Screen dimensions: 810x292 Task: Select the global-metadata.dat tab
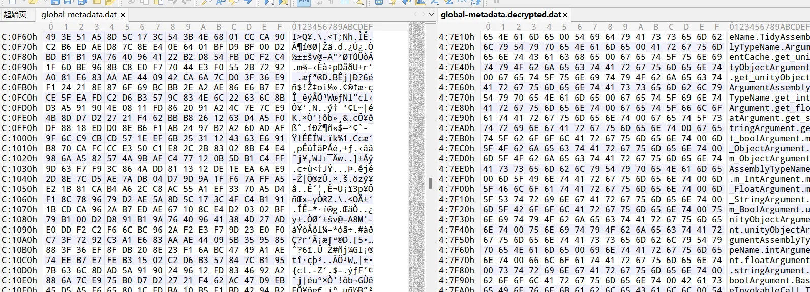tap(79, 15)
